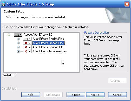Go back with the Back button
The width and height of the screenshot is (131, 101).
(76, 95)
